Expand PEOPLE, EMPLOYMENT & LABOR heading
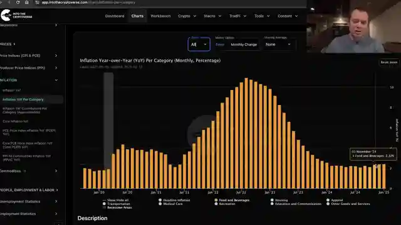Screen dimensions: 401x225 click(29, 190)
